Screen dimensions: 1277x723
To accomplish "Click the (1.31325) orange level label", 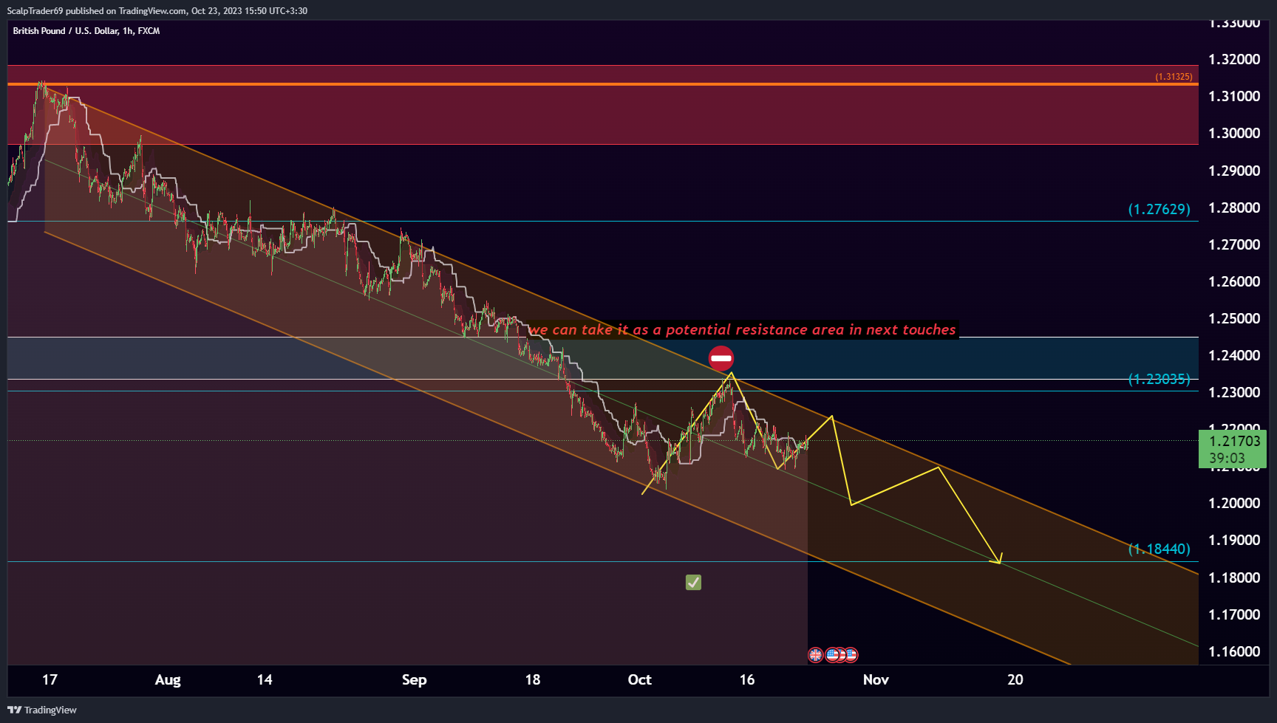I will 1174,77.
